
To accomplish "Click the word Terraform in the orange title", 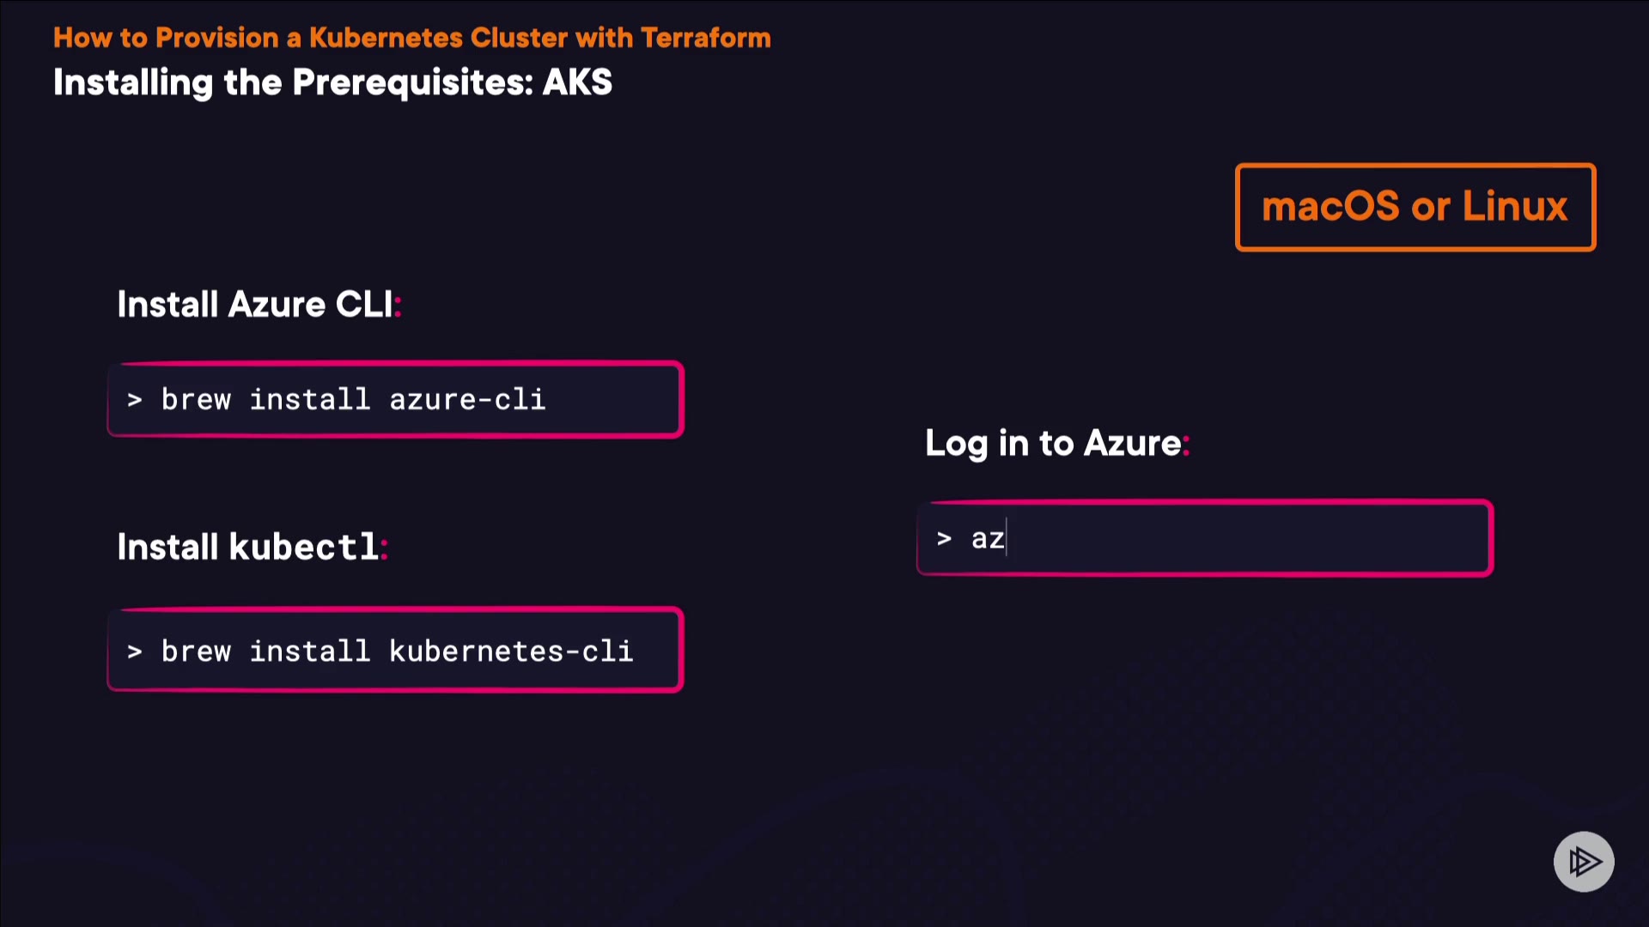I will (705, 38).
